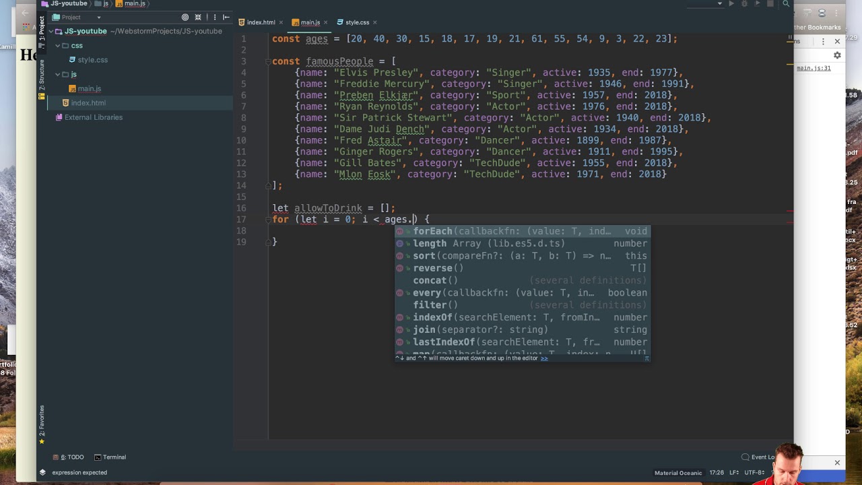The width and height of the screenshot is (862, 485).
Task: Toggle the 1: Project side tab
Action: tap(42, 29)
